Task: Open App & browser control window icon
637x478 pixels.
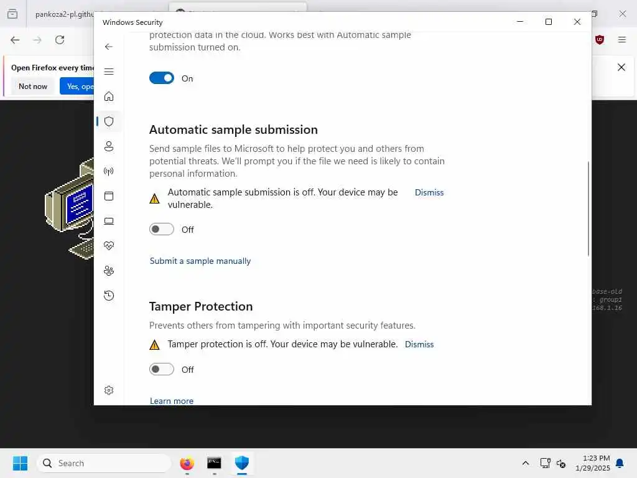Action: pos(108,196)
